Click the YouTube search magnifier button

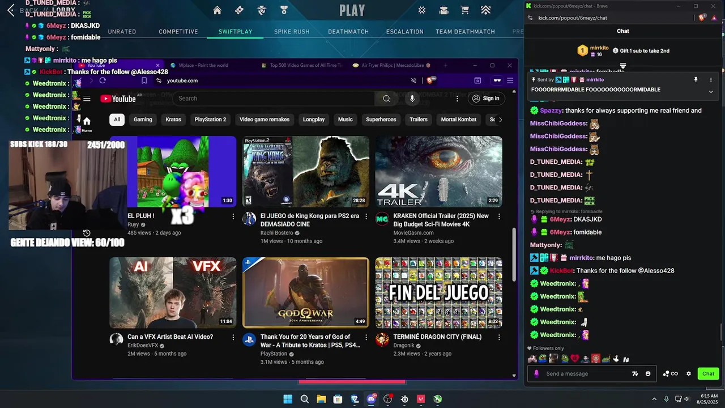[x=386, y=99]
